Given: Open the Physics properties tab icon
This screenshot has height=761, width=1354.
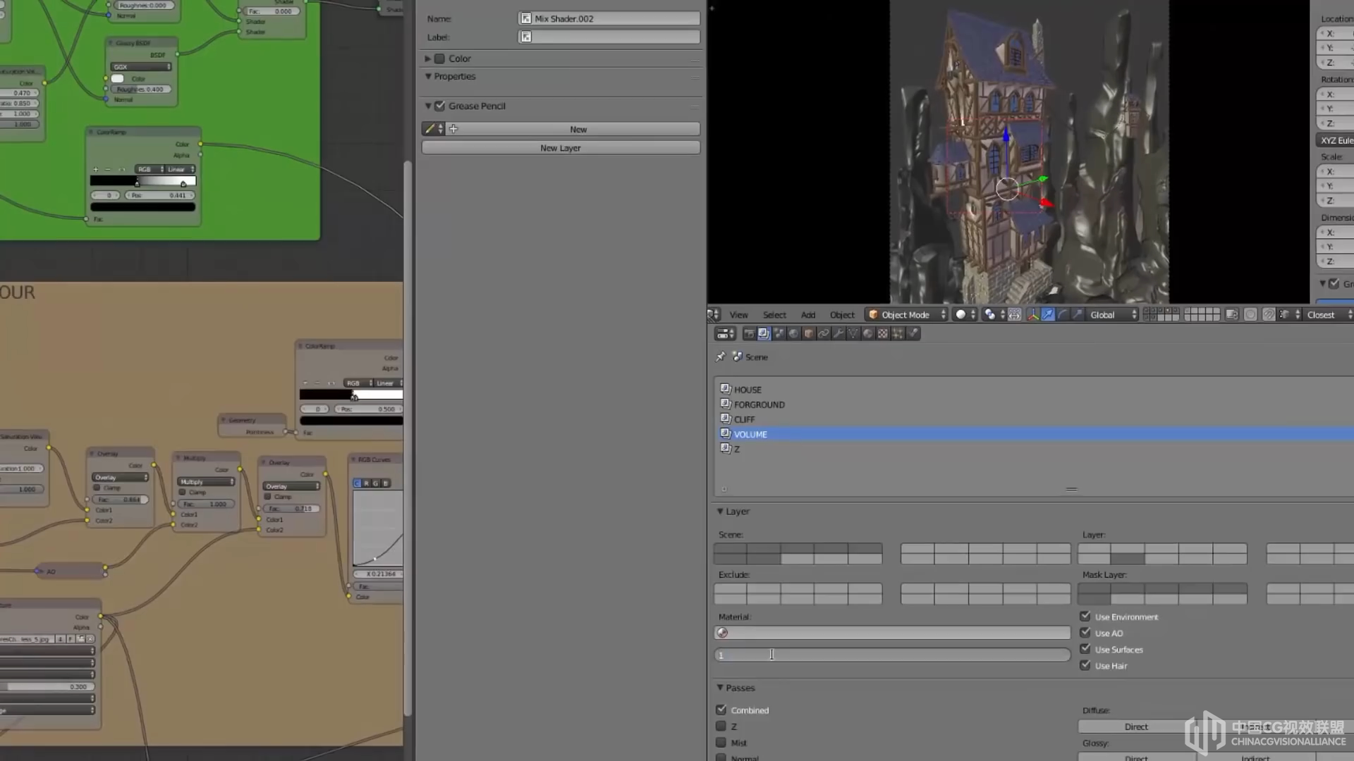Looking at the screenshot, I should (x=913, y=333).
